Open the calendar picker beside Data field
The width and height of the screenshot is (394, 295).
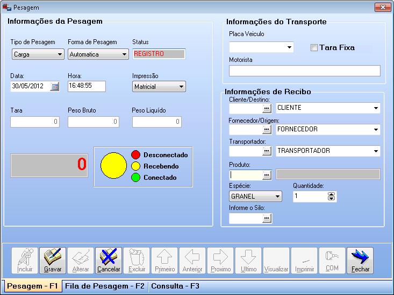[55, 87]
